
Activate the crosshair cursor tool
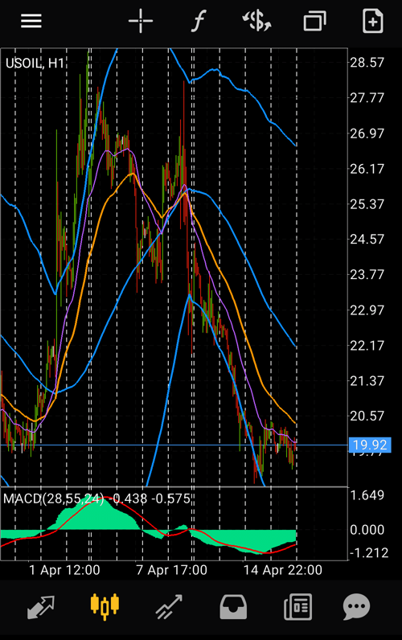click(141, 21)
